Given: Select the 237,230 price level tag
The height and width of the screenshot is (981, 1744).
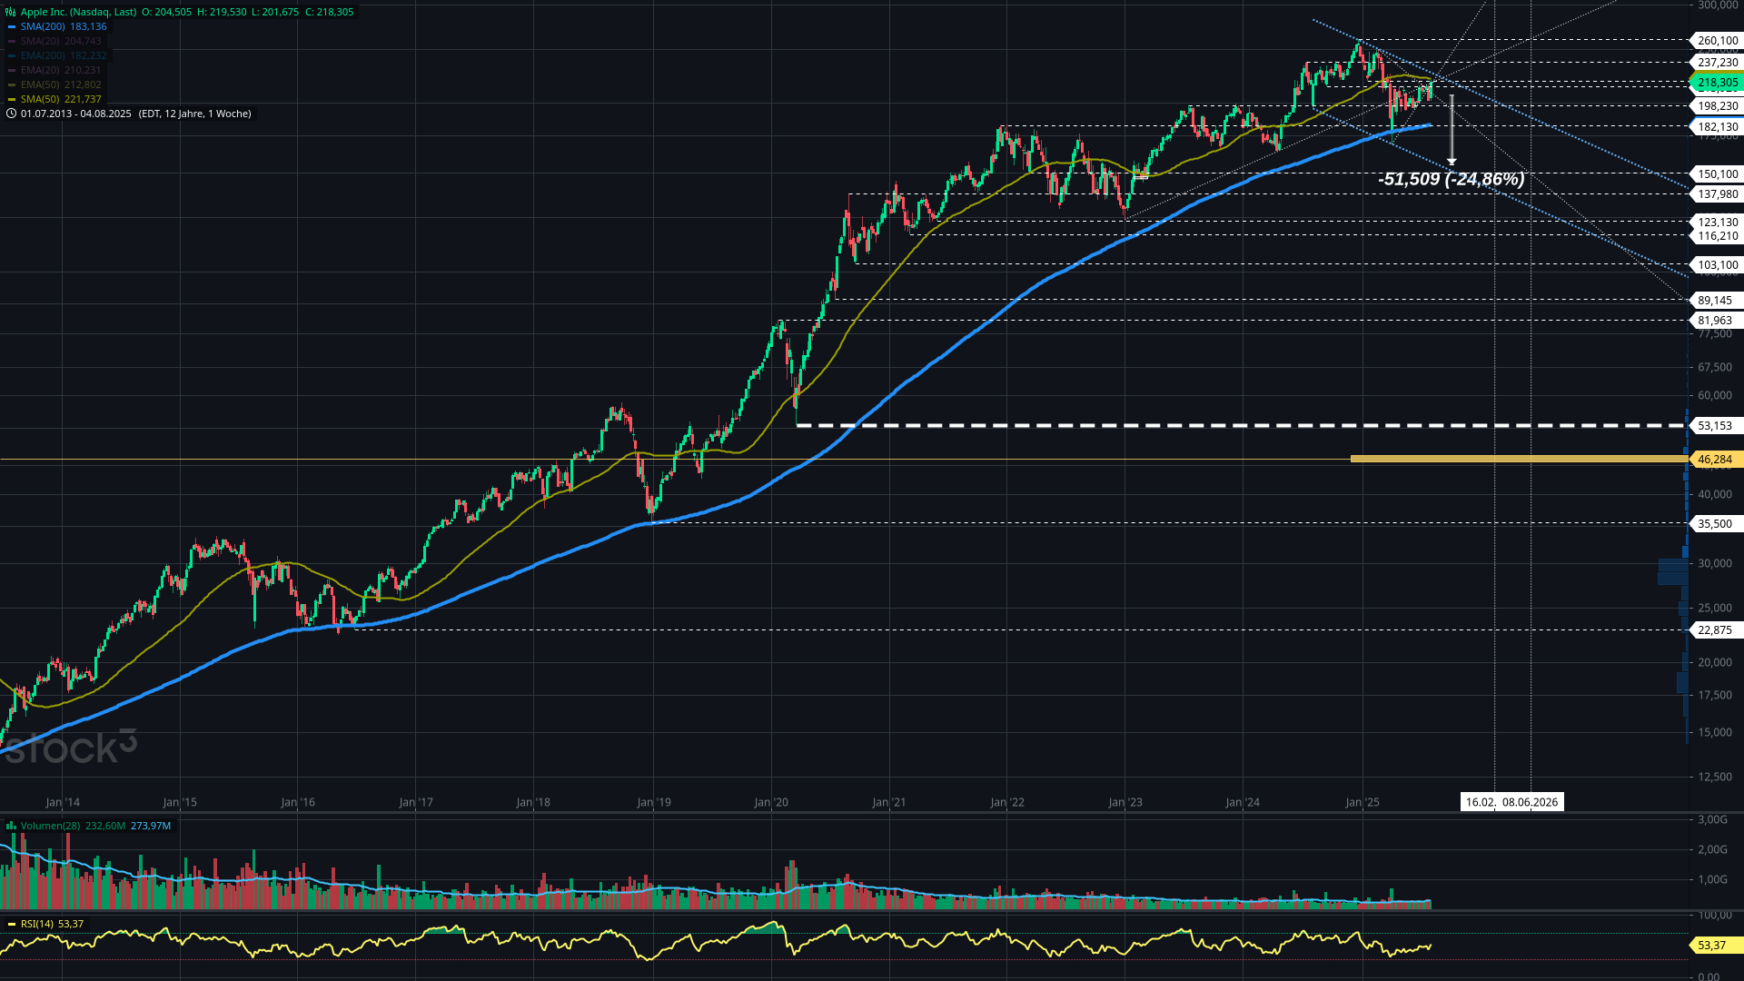Looking at the screenshot, I should 1716,63.
